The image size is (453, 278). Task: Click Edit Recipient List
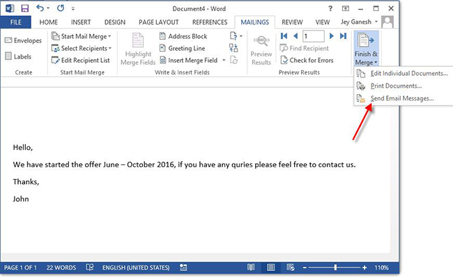click(x=81, y=61)
